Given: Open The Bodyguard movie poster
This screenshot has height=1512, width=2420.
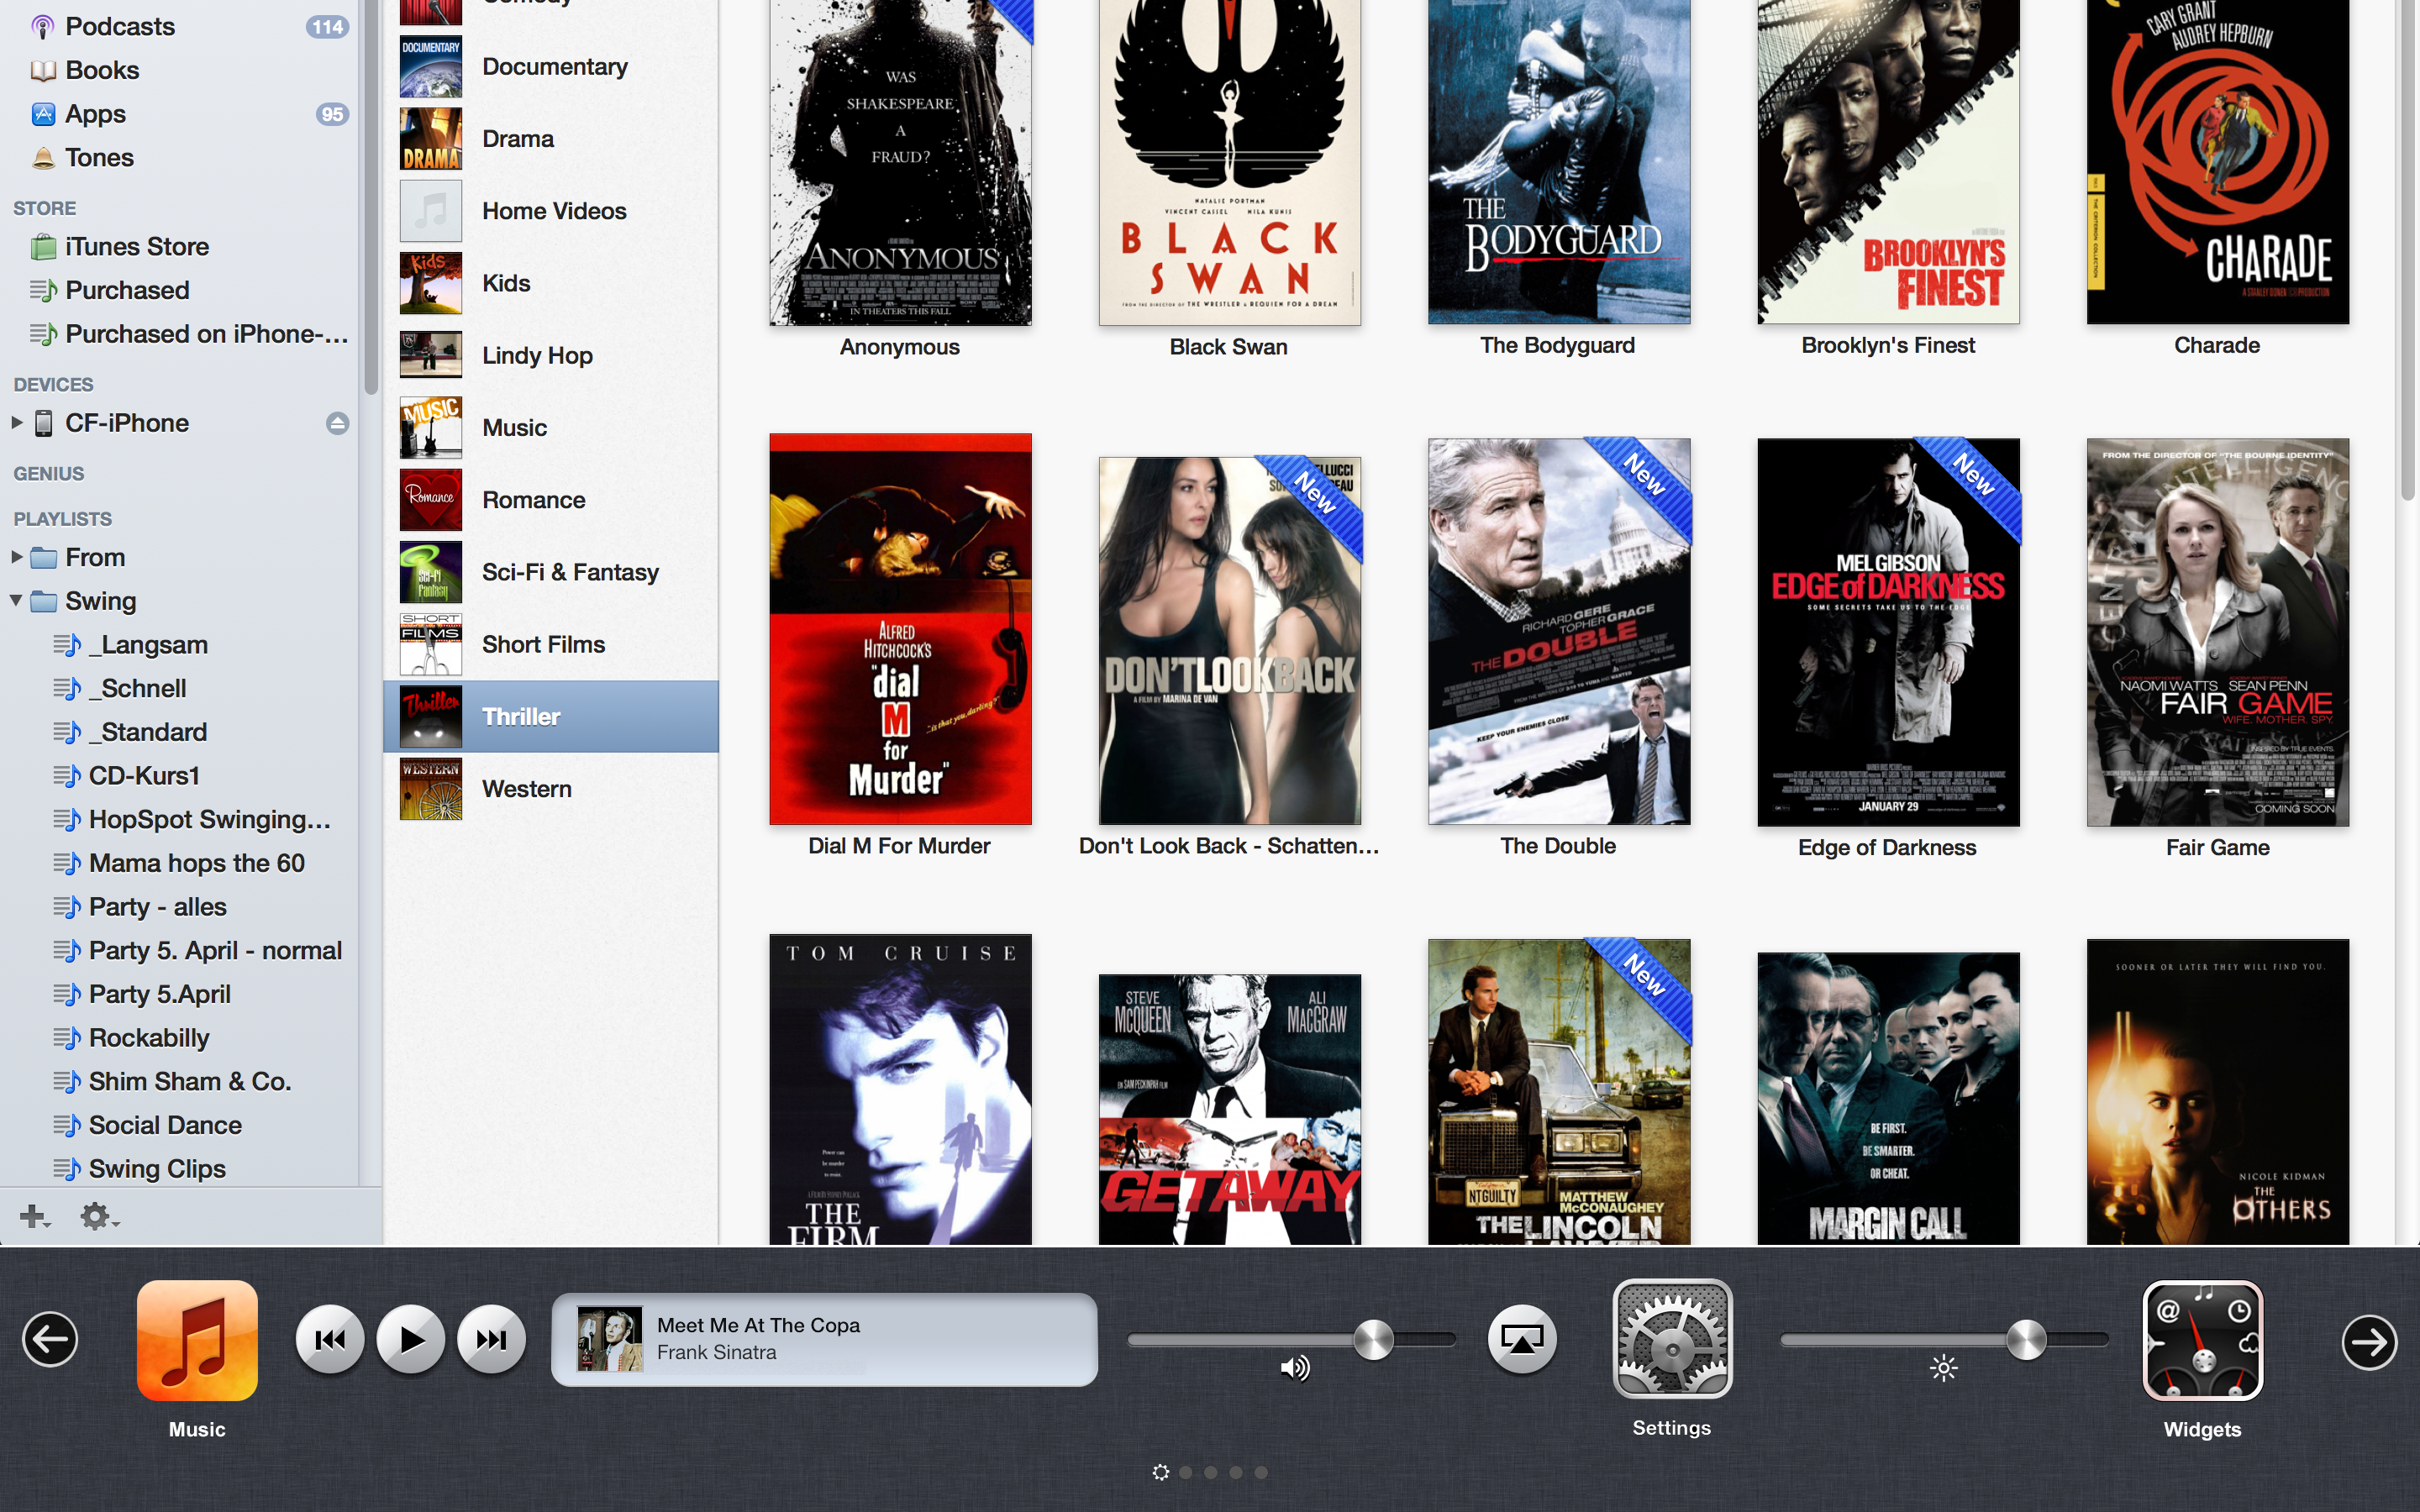Looking at the screenshot, I should point(1559,161).
